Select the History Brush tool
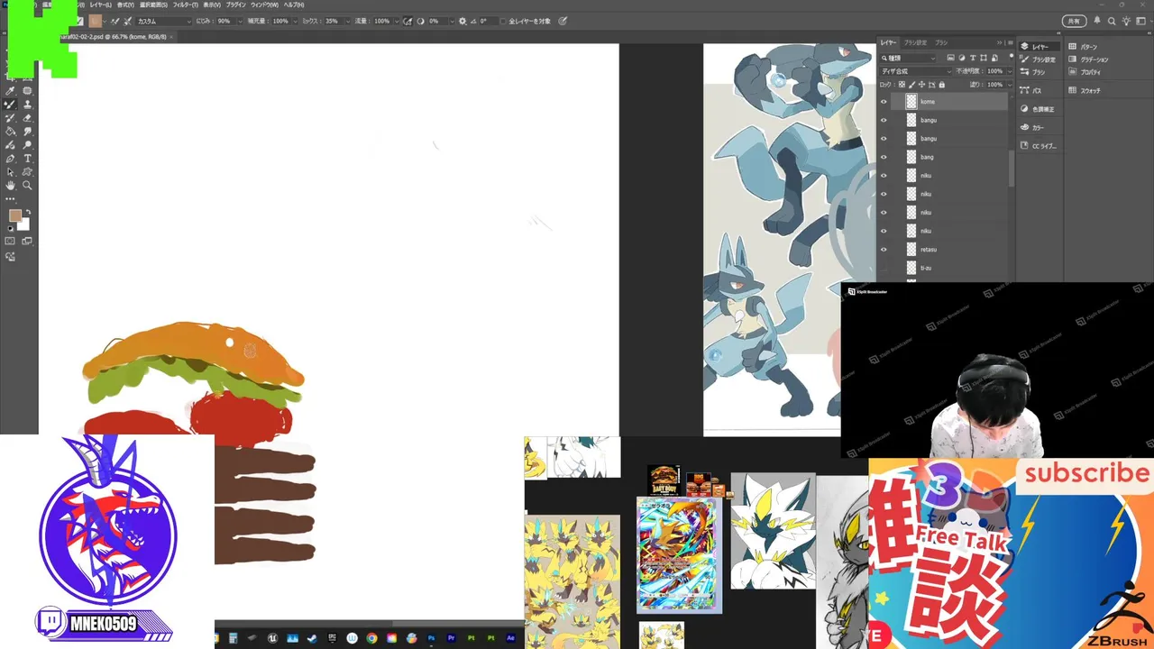1154x649 pixels. pos(10,118)
